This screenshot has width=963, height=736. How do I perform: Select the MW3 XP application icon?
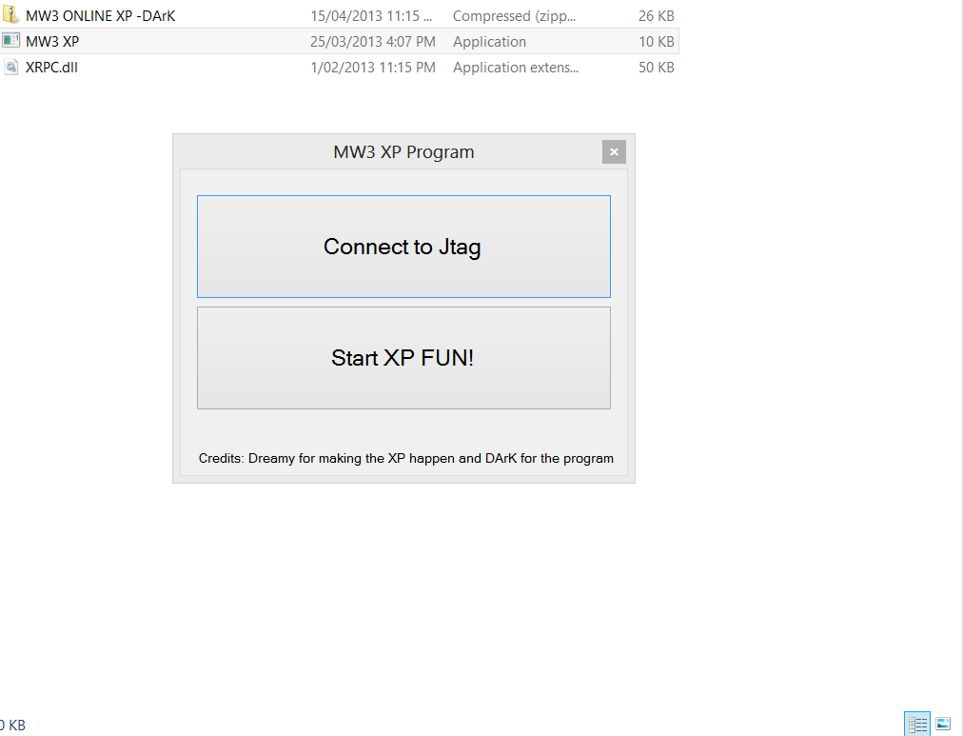11,41
